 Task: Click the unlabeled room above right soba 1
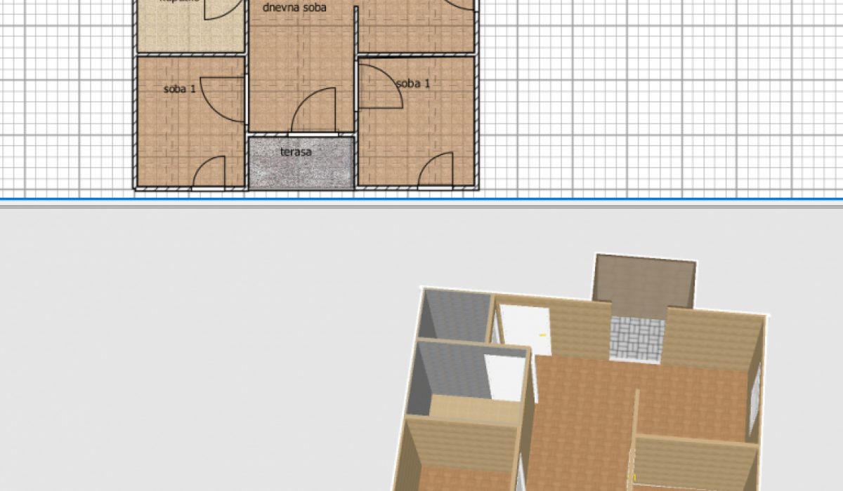tap(414, 28)
